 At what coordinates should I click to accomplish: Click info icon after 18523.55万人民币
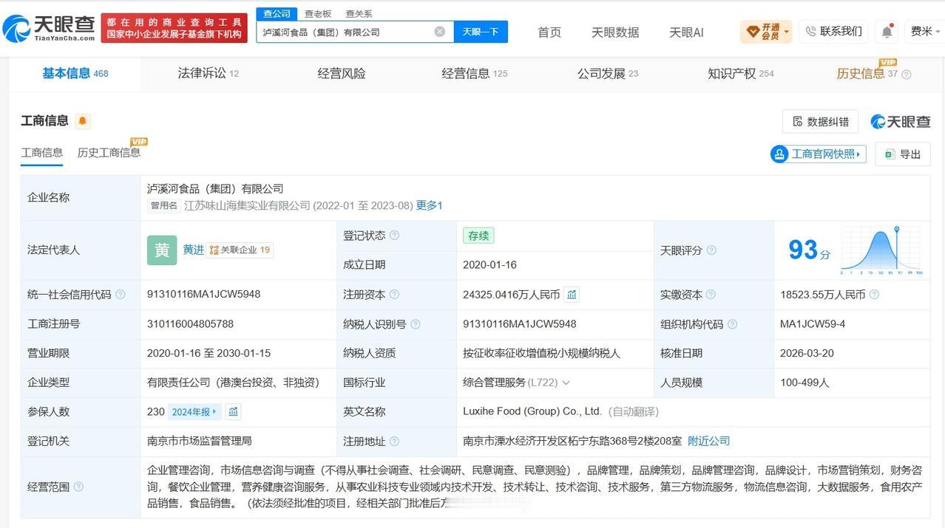(x=874, y=295)
